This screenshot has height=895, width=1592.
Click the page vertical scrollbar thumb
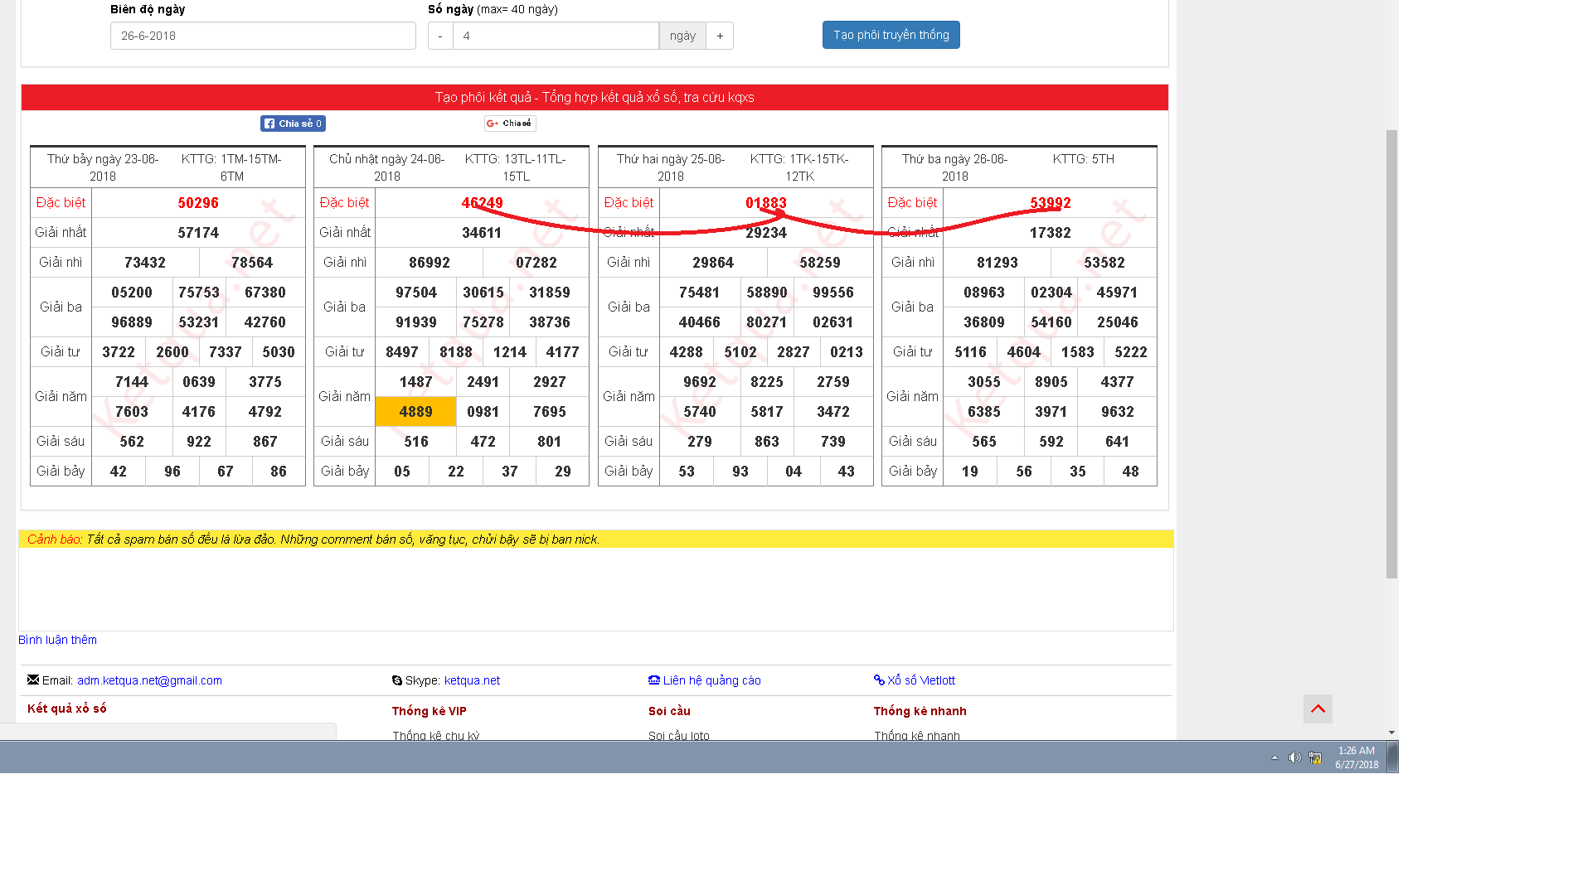pyautogui.click(x=1391, y=353)
